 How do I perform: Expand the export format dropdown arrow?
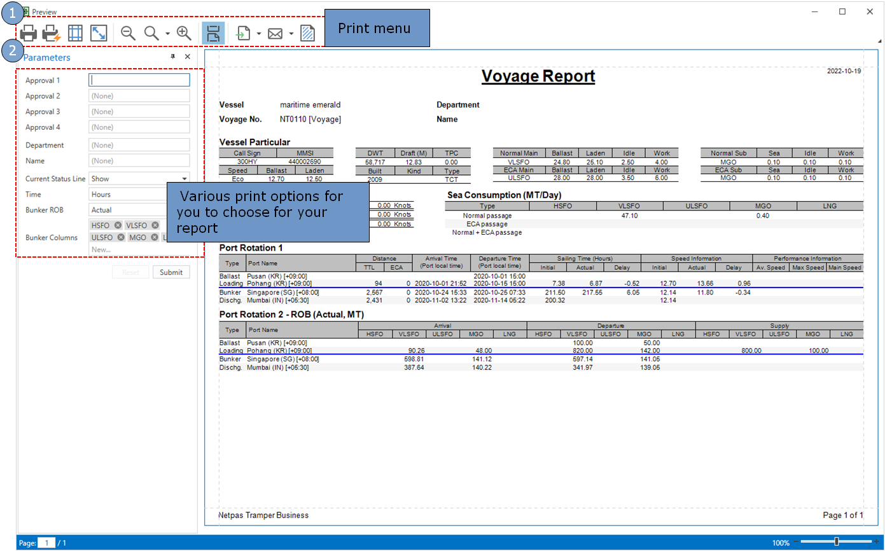(x=259, y=34)
